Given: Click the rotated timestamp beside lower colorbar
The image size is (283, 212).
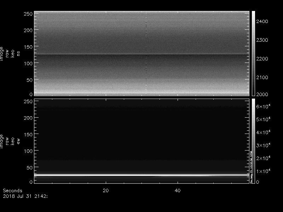Looking at the screenshot, I should 251,167.
